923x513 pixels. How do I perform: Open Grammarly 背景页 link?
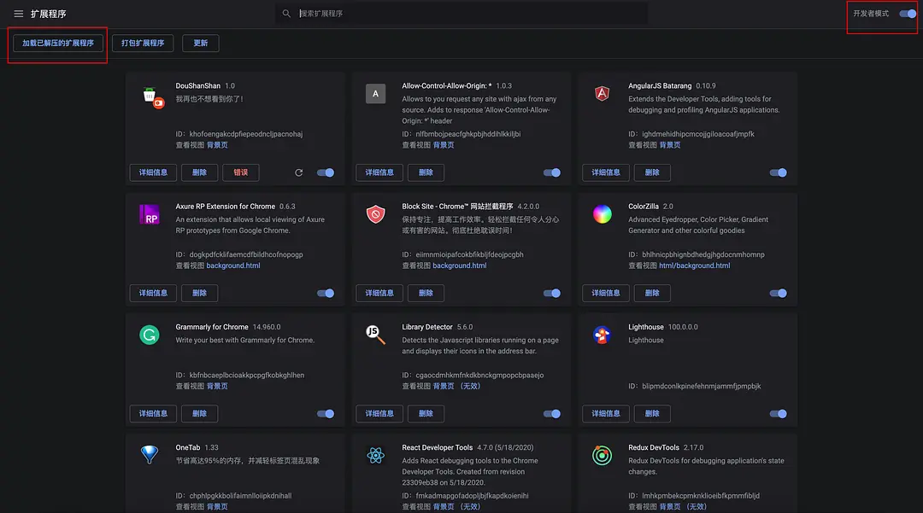[217, 386]
